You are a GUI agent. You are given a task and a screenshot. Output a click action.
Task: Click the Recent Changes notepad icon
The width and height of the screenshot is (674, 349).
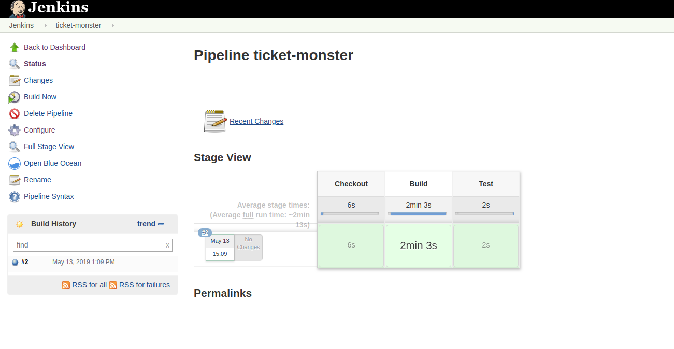[215, 121]
